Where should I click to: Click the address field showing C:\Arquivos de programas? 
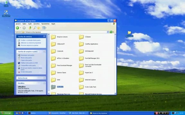pos(65,32)
